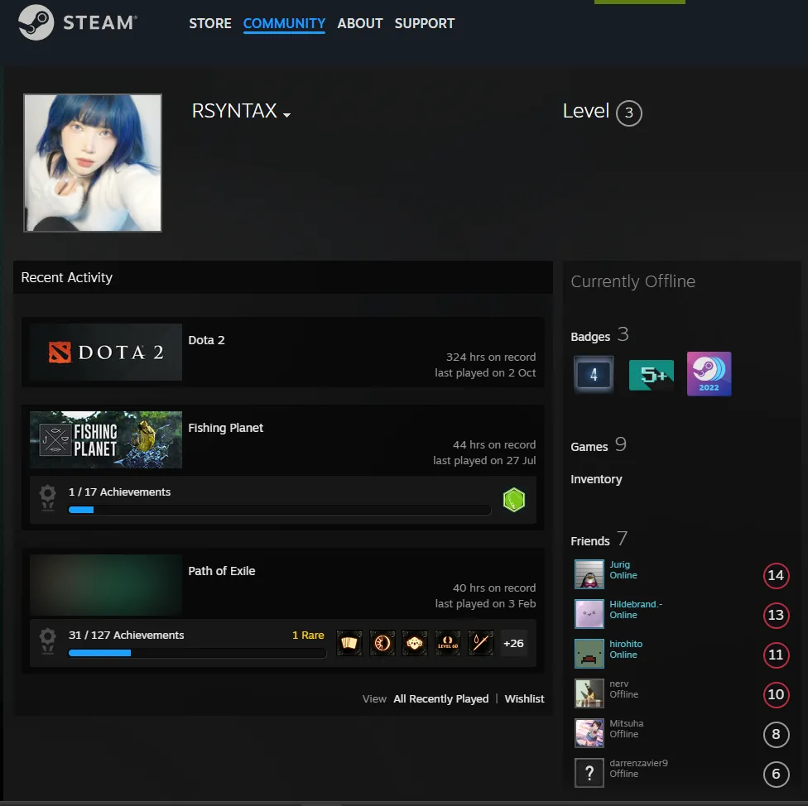This screenshot has height=806, width=808.
Task: Open the Steam 2022 badge icon
Action: click(x=709, y=374)
